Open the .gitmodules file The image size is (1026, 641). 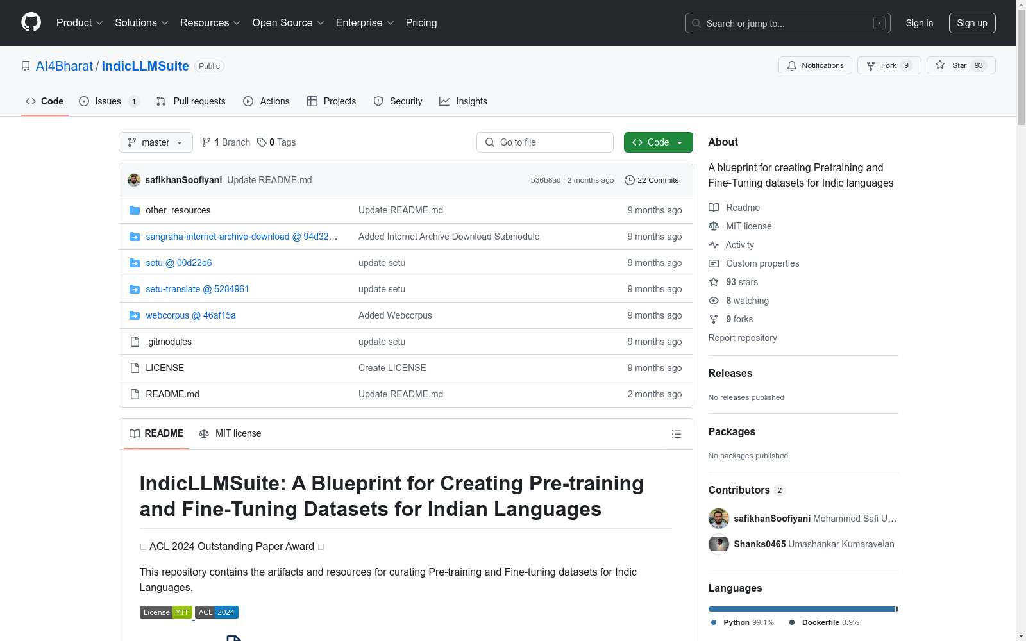coord(169,342)
